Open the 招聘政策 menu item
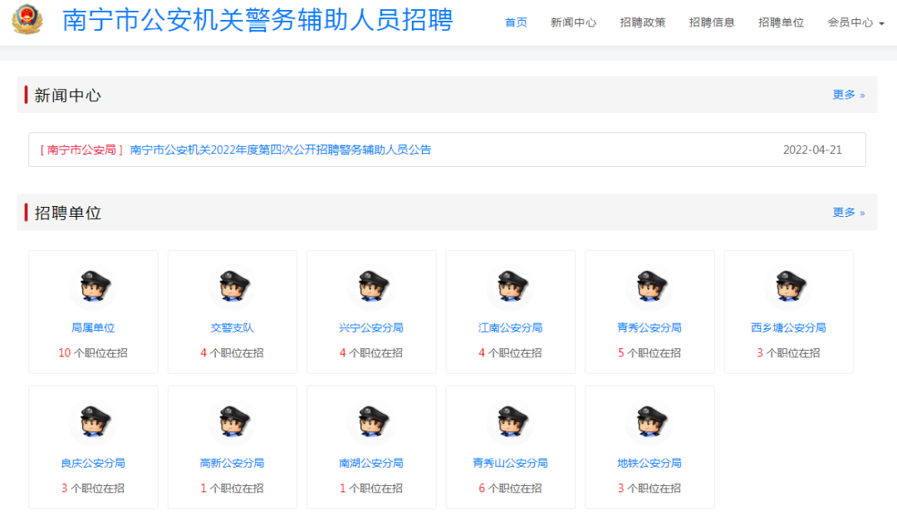 (642, 22)
